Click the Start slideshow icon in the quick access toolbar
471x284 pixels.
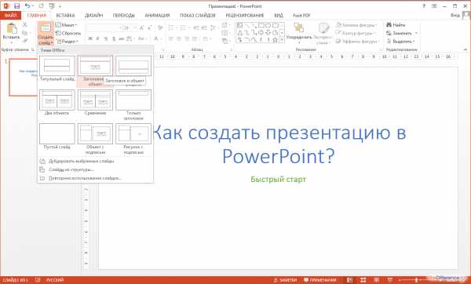(x=52, y=6)
